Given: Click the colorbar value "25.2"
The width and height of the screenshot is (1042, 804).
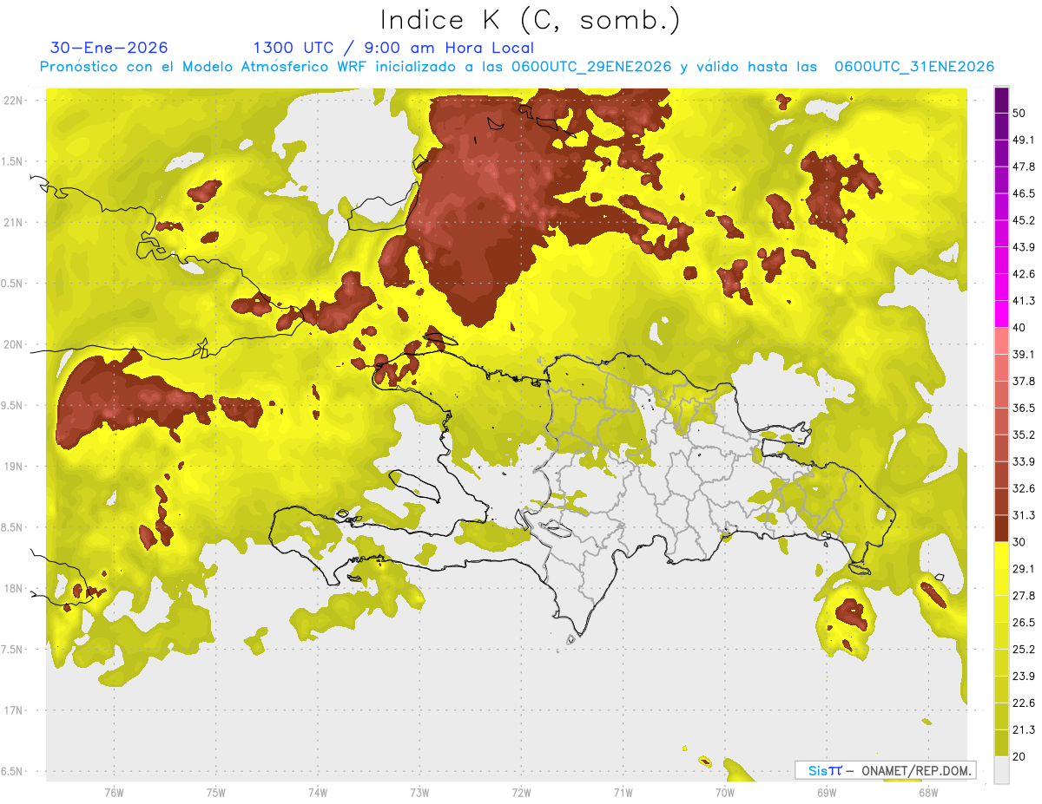Looking at the screenshot, I should pyautogui.click(x=1024, y=649).
